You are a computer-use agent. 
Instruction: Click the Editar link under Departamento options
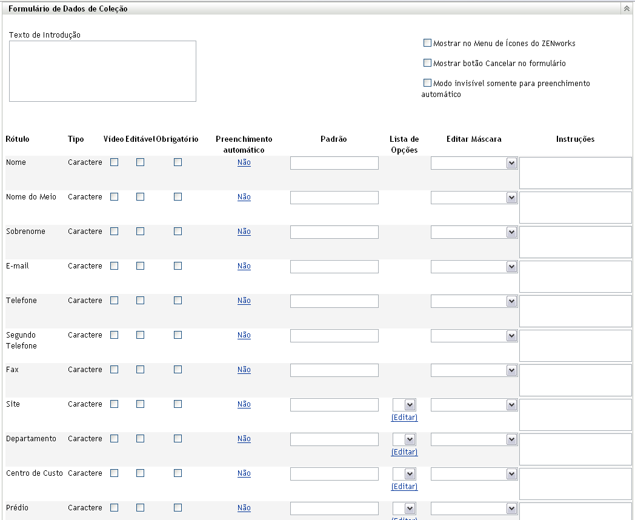(x=404, y=452)
